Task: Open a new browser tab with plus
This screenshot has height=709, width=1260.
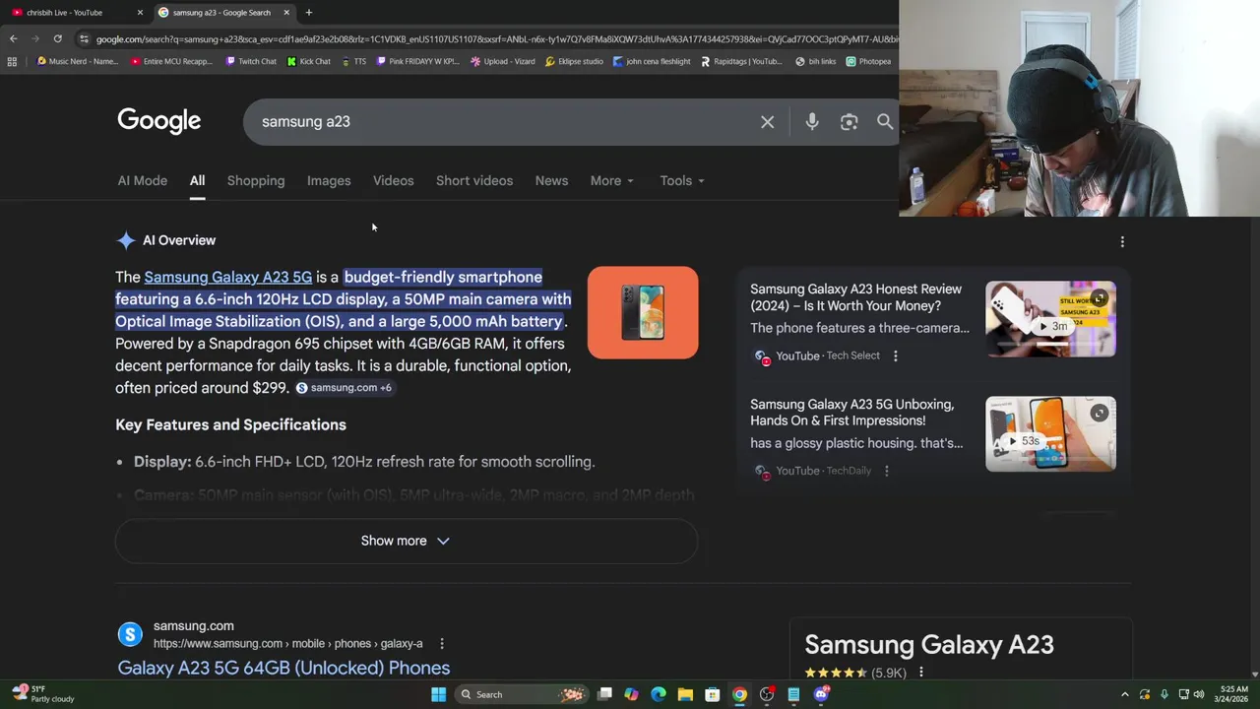Action: tap(308, 12)
